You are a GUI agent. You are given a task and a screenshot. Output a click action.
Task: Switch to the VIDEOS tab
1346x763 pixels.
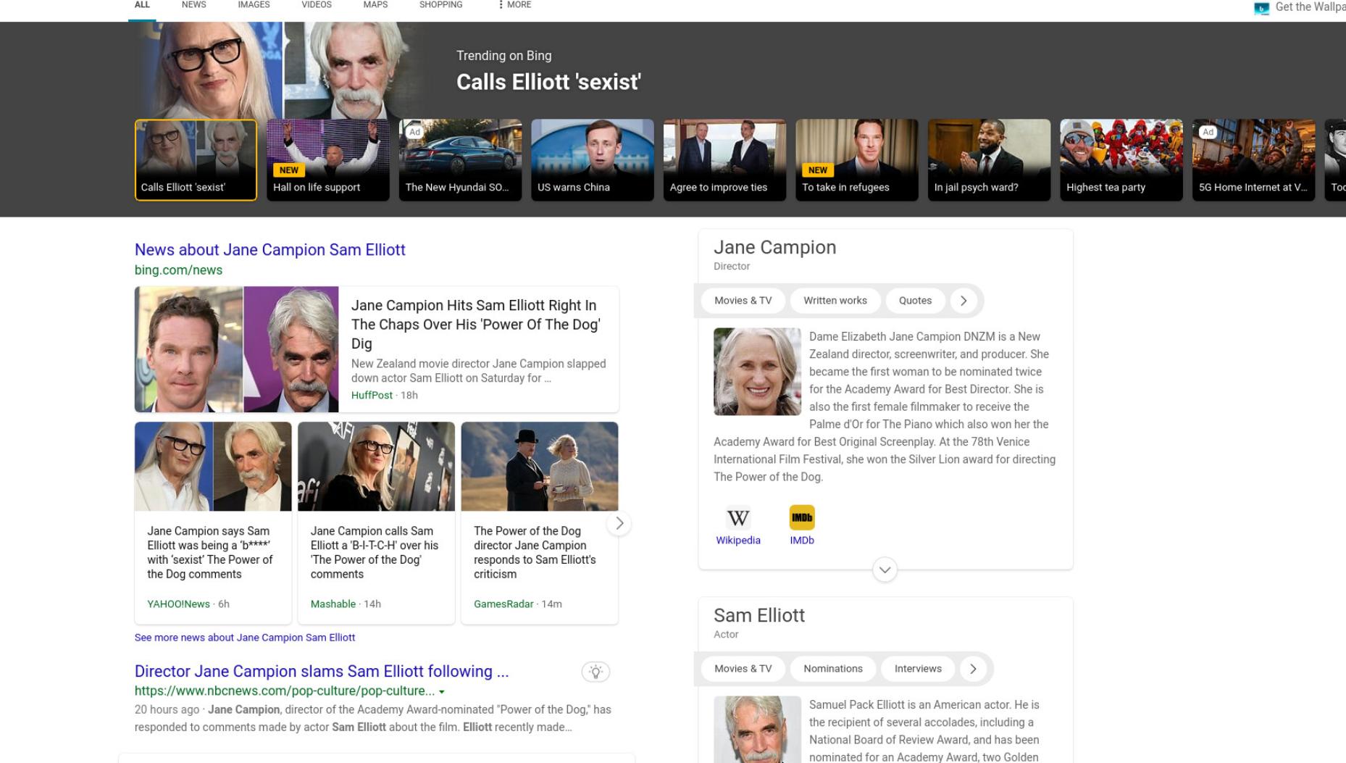tap(317, 5)
